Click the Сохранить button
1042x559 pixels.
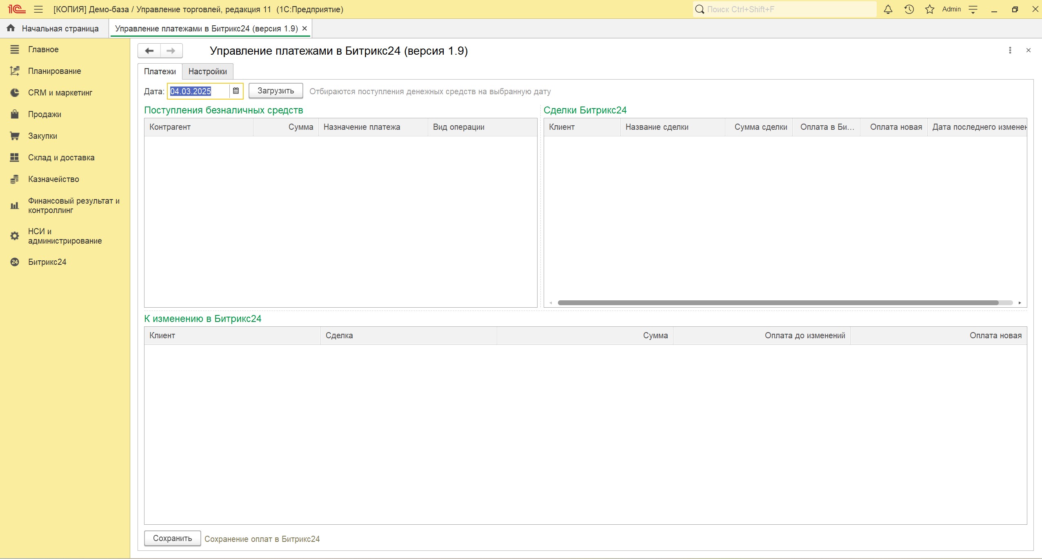pyautogui.click(x=172, y=538)
